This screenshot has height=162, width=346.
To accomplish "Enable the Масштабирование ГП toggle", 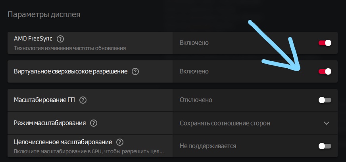I will point(325,100).
